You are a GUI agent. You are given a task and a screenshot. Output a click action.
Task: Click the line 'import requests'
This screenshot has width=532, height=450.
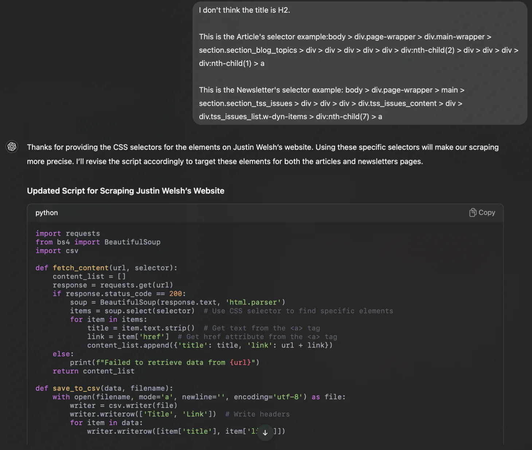68,233
